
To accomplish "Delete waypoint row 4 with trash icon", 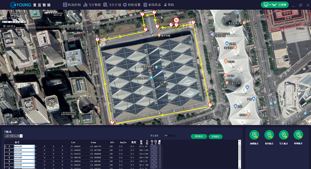I will coord(160,154).
